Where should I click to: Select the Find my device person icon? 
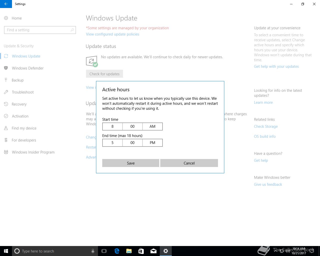(x=6, y=128)
